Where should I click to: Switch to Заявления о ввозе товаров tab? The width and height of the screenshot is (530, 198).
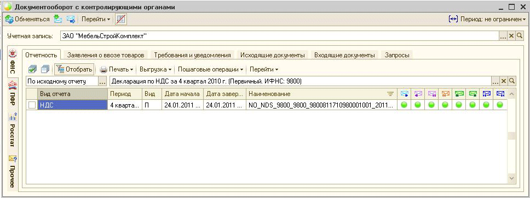click(106, 55)
